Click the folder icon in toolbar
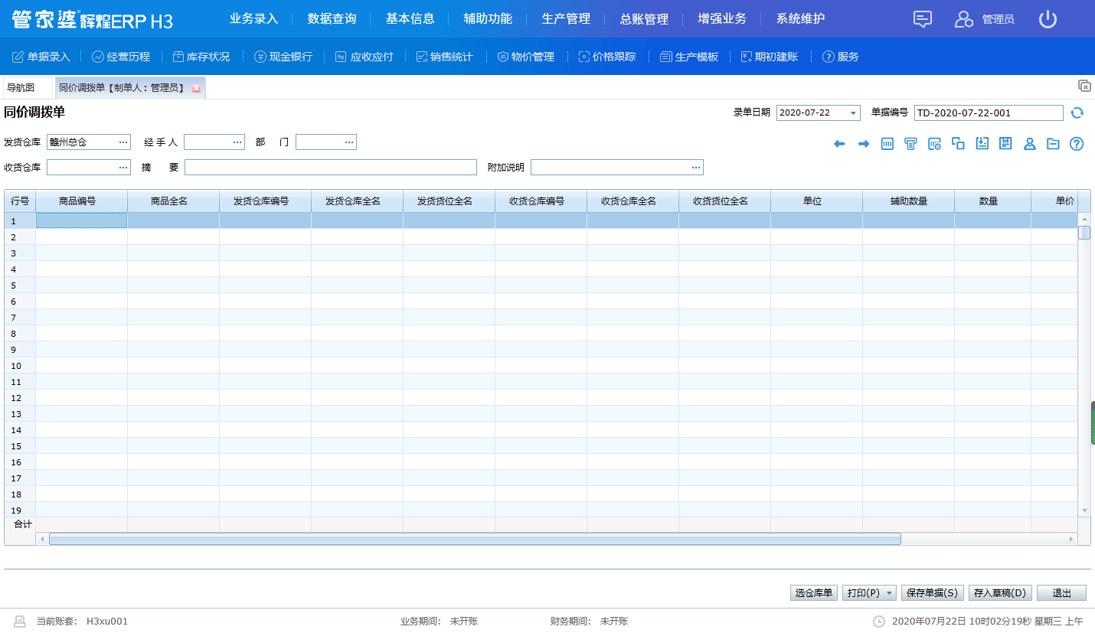1095x633 pixels. pos(1053,143)
